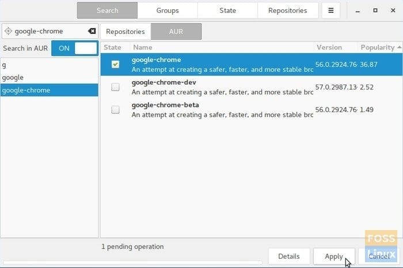Click the '1 pending operation' status text
The height and width of the screenshot is (268, 403).
[x=132, y=247]
